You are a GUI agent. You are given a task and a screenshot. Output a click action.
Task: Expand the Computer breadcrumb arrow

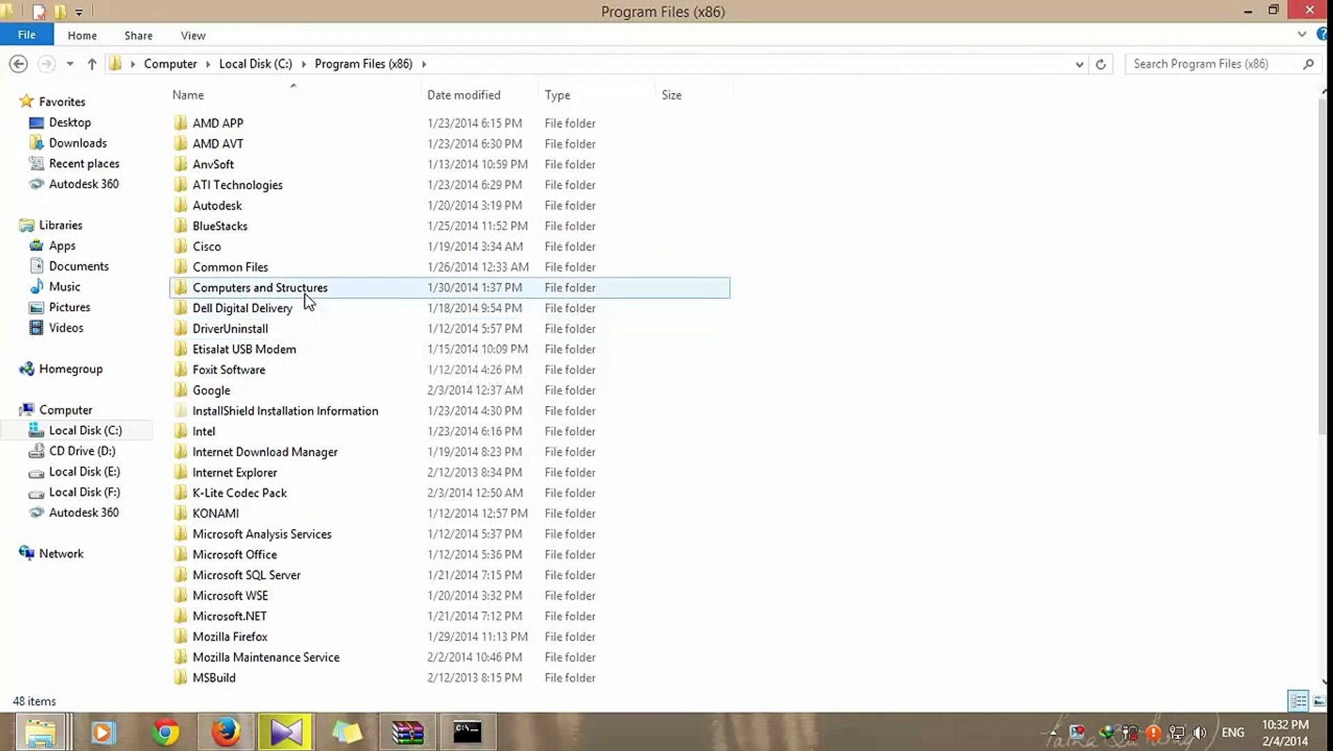click(x=207, y=64)
